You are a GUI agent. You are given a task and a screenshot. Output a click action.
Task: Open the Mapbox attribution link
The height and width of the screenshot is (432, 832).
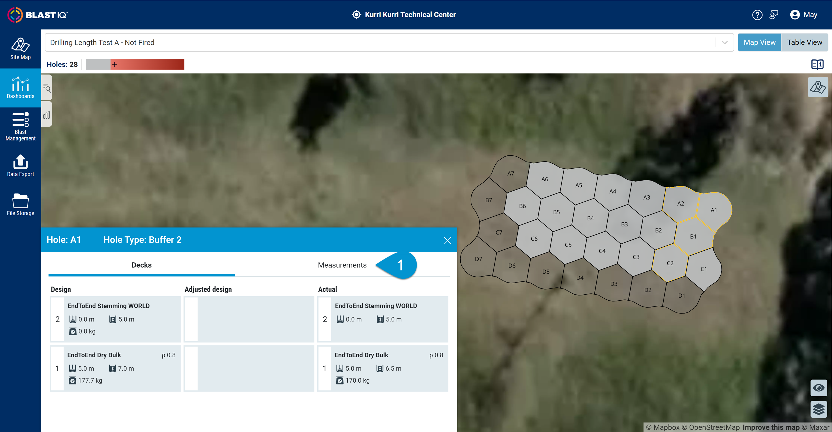click(663, 427)
